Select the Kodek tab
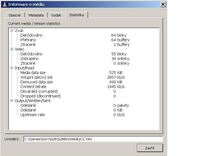Screen dimensions: 199x156 coord(56,15)
